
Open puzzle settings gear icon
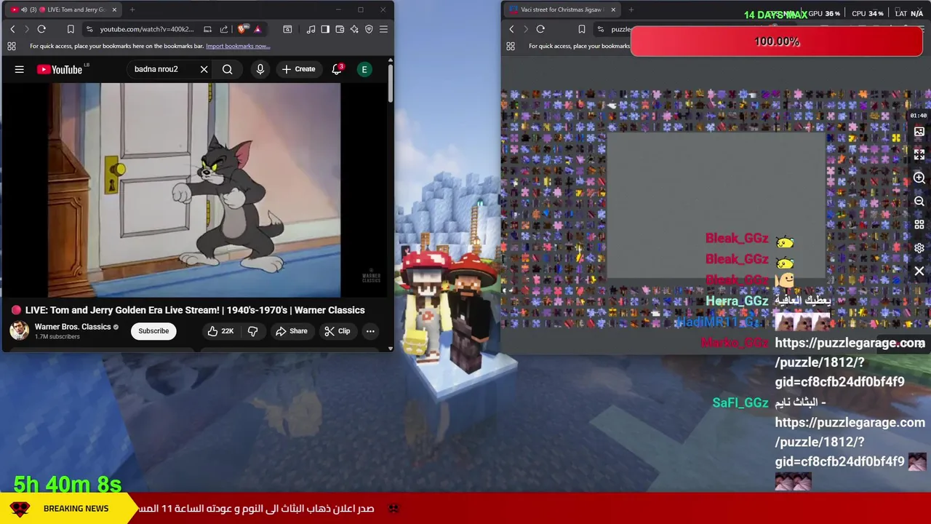919,248
